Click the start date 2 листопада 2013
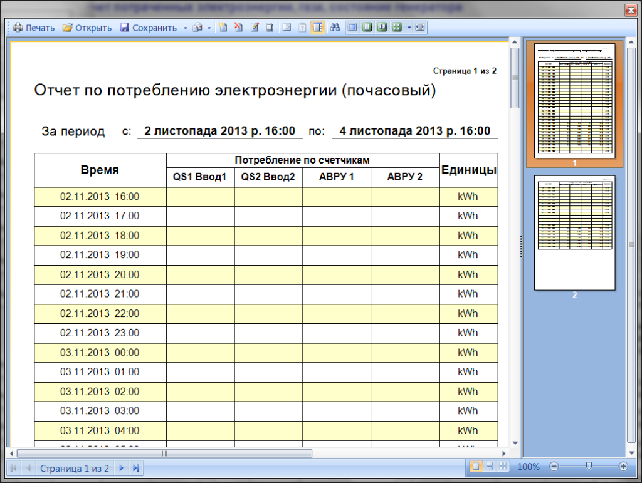Viewport: 642px width, 483px height. [x=219, y=131]
